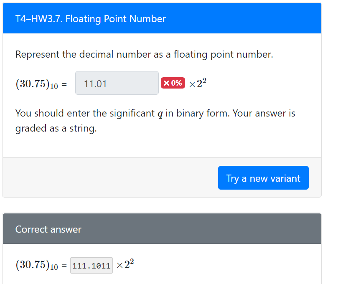338x284 pixels.
Task: Click the gray Correct answer header
Action: point(162,228)
